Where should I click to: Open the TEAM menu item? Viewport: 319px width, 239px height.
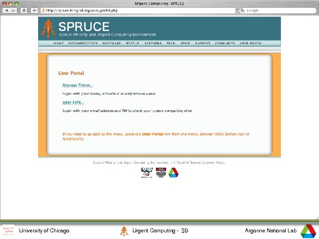tap(171, 43)
